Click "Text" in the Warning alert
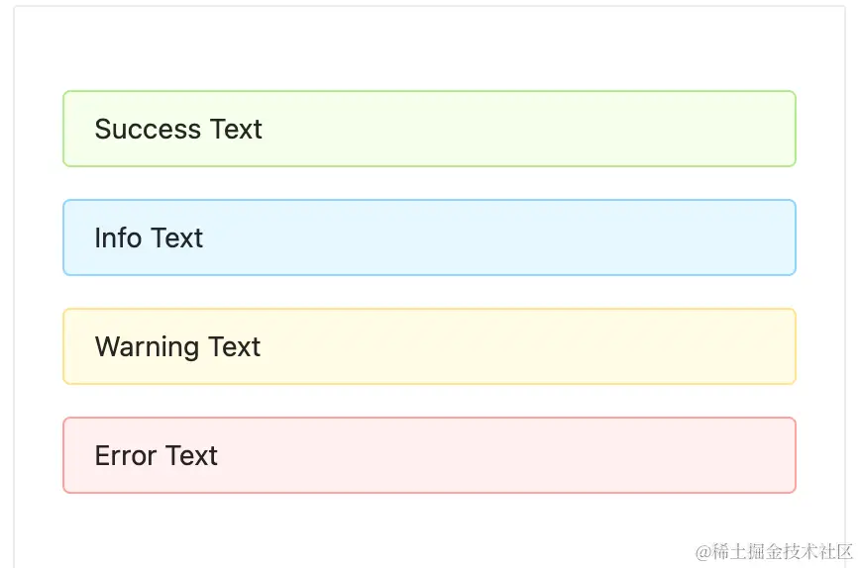The image size is (860, 568). [x=235, y=347]
